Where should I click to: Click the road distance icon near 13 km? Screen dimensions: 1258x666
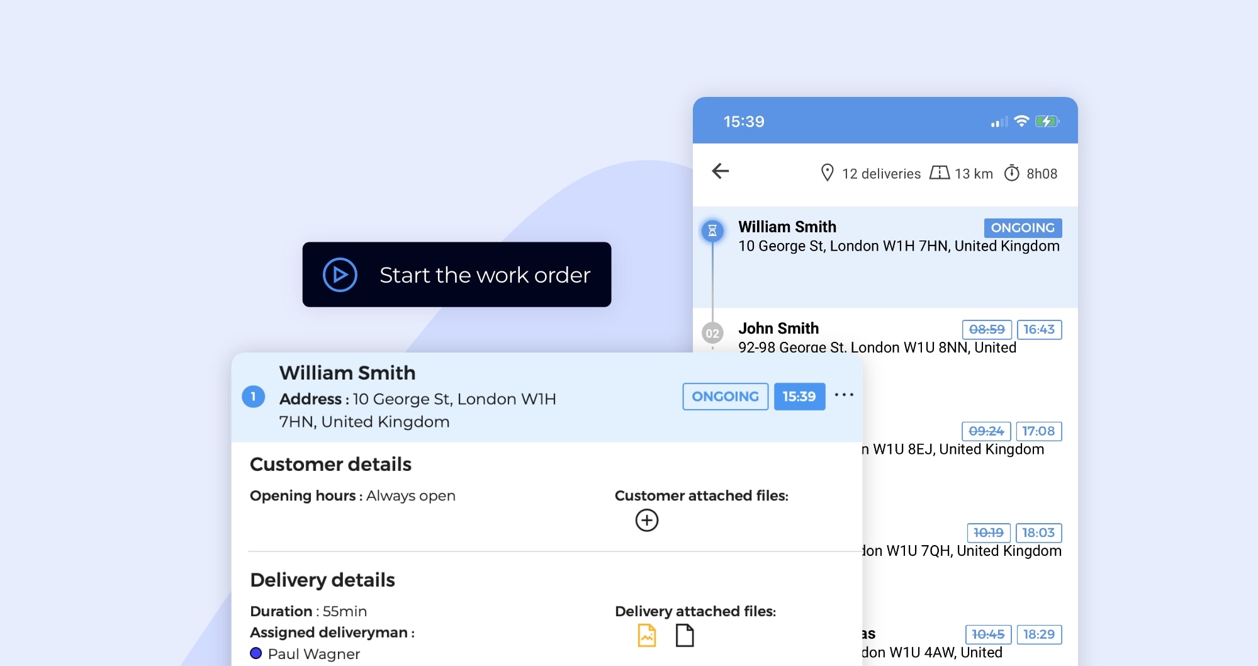pyautogui.click(x=939, y=173)
